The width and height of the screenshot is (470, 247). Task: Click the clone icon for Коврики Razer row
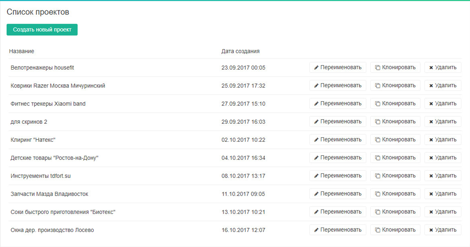378,86
